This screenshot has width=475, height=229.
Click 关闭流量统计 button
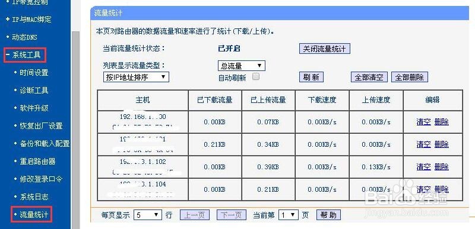tap(324, 49)
